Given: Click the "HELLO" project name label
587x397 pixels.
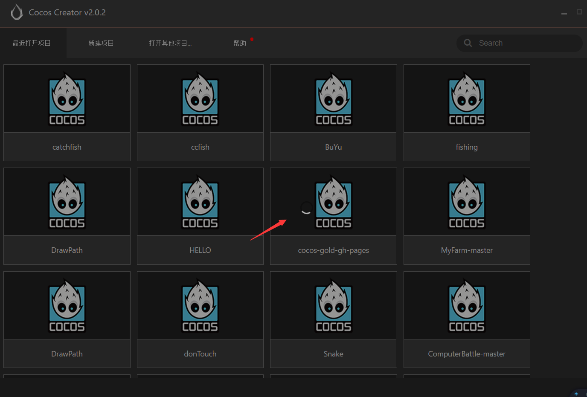Looking at the screenshot, I should [x=200, y=250].
